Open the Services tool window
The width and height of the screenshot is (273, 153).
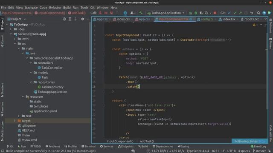click(107, 146)
